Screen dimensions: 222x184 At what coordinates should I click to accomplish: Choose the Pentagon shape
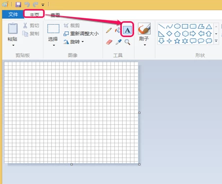click(177, 34)
